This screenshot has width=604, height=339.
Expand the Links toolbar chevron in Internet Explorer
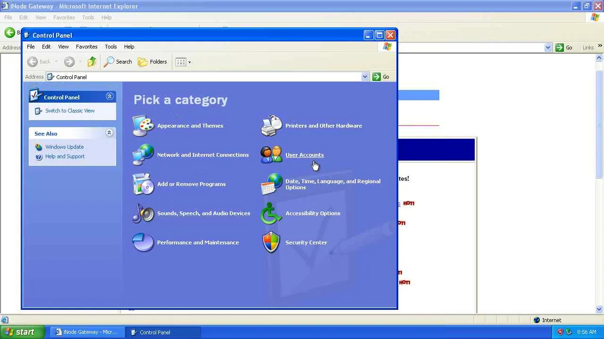pyautogui.click(x=600, y=46)
